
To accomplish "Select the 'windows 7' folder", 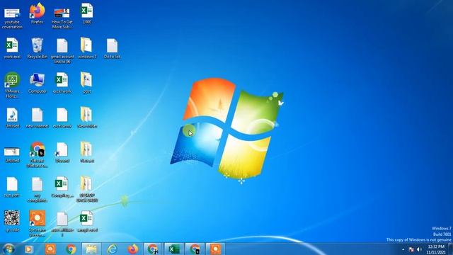I will 86,48.
